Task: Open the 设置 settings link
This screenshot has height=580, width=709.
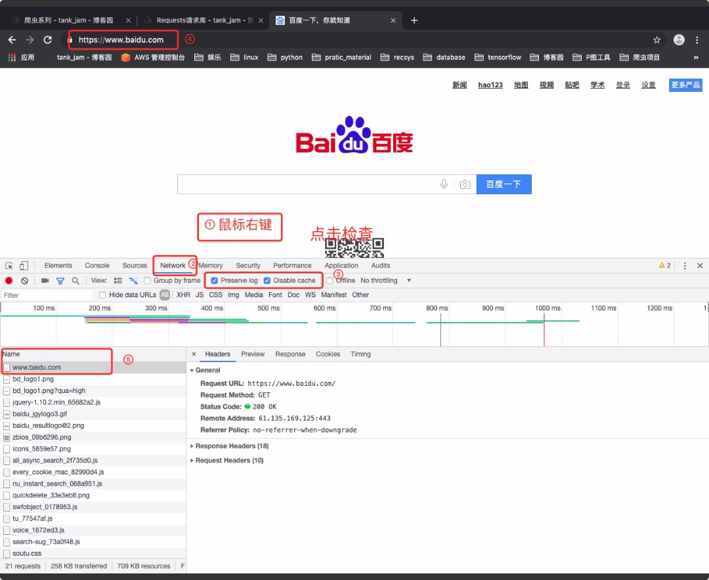Action: 648,85
